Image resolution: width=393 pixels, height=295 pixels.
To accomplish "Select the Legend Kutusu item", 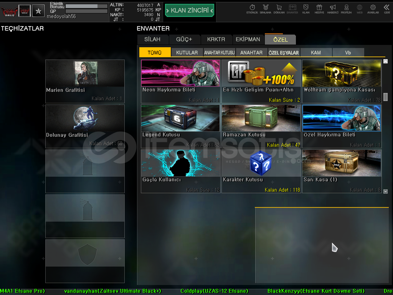I will [180, 126].
